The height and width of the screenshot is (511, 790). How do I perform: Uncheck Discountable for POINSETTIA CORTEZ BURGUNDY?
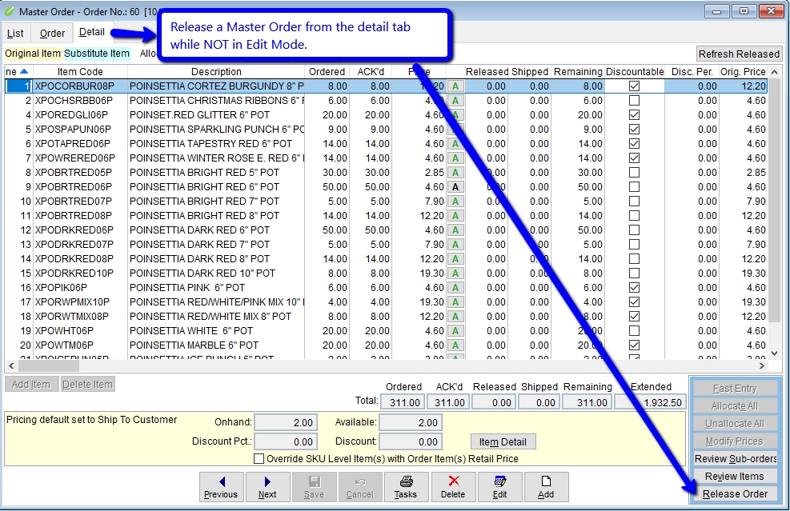click(634, 86)
